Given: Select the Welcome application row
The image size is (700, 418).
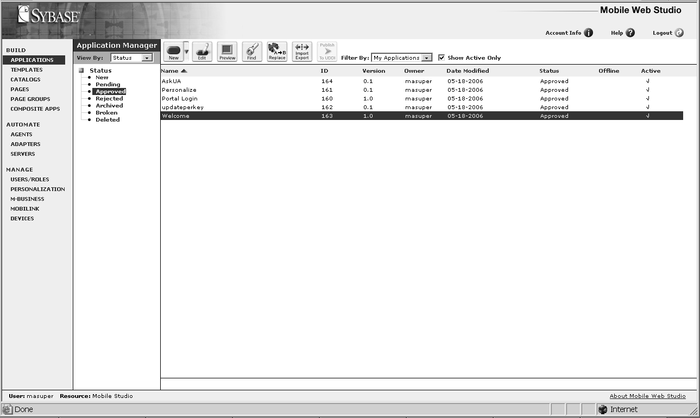Looking at the screenshot, I should pos(422,116).
